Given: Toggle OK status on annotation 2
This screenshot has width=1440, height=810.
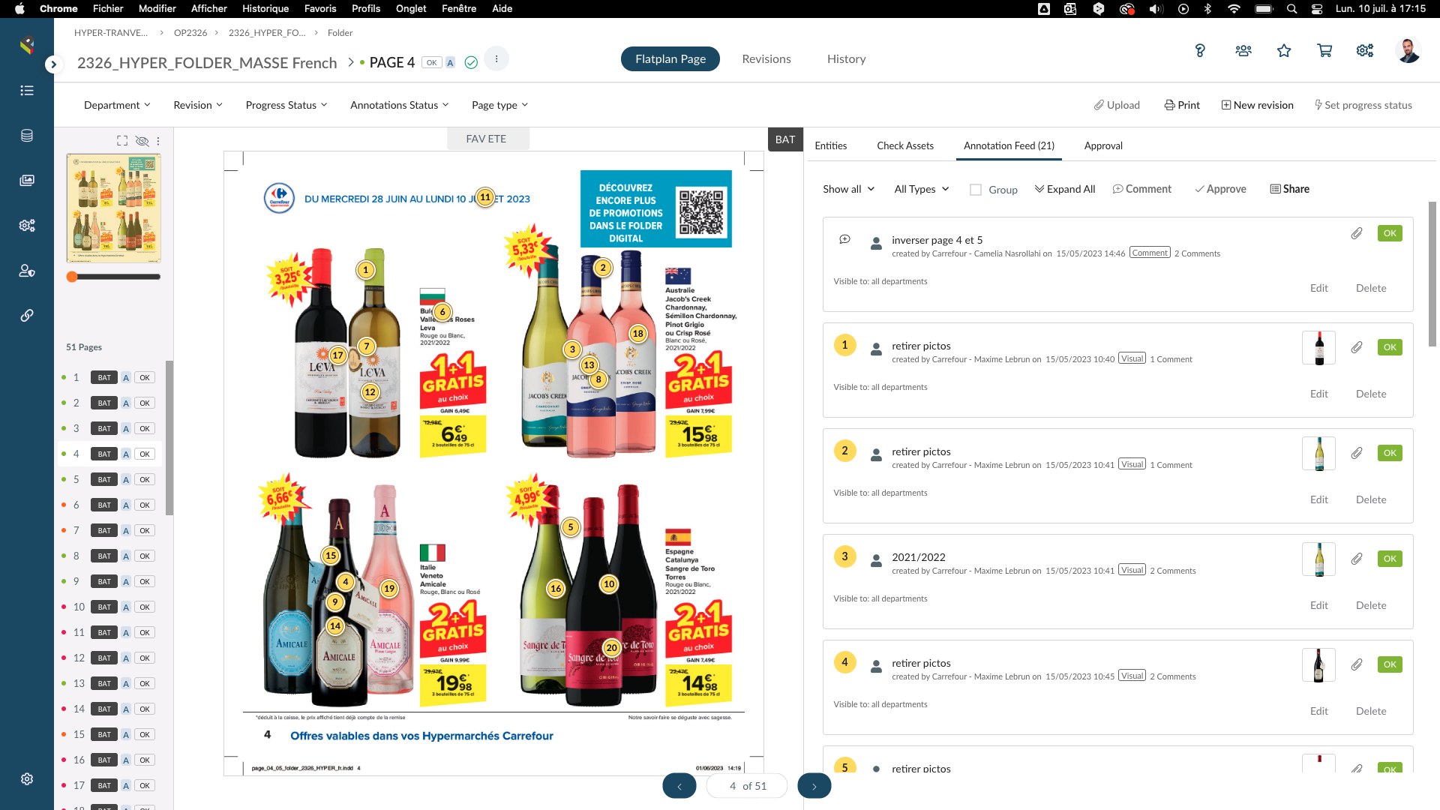Looking at the screenshot, I should (1390, 453).
